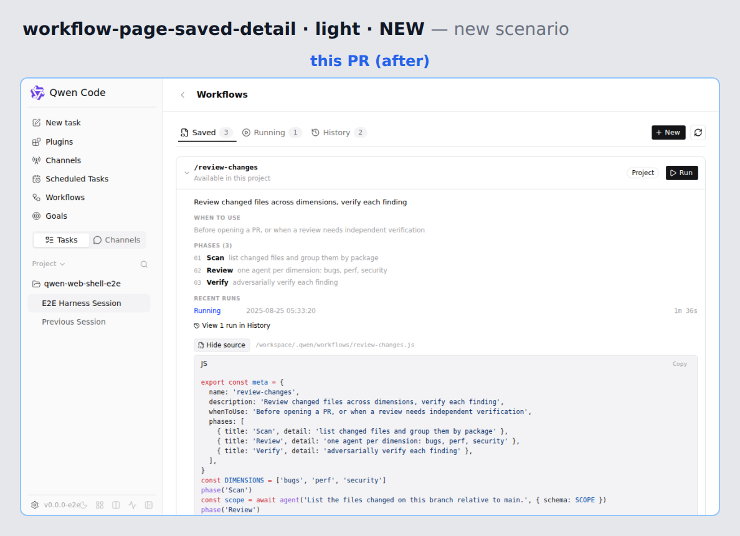The width and height of the screenshot is (740, 536).
Task: Toggle dark mode with the moon icon
Action: pos(83,505)
